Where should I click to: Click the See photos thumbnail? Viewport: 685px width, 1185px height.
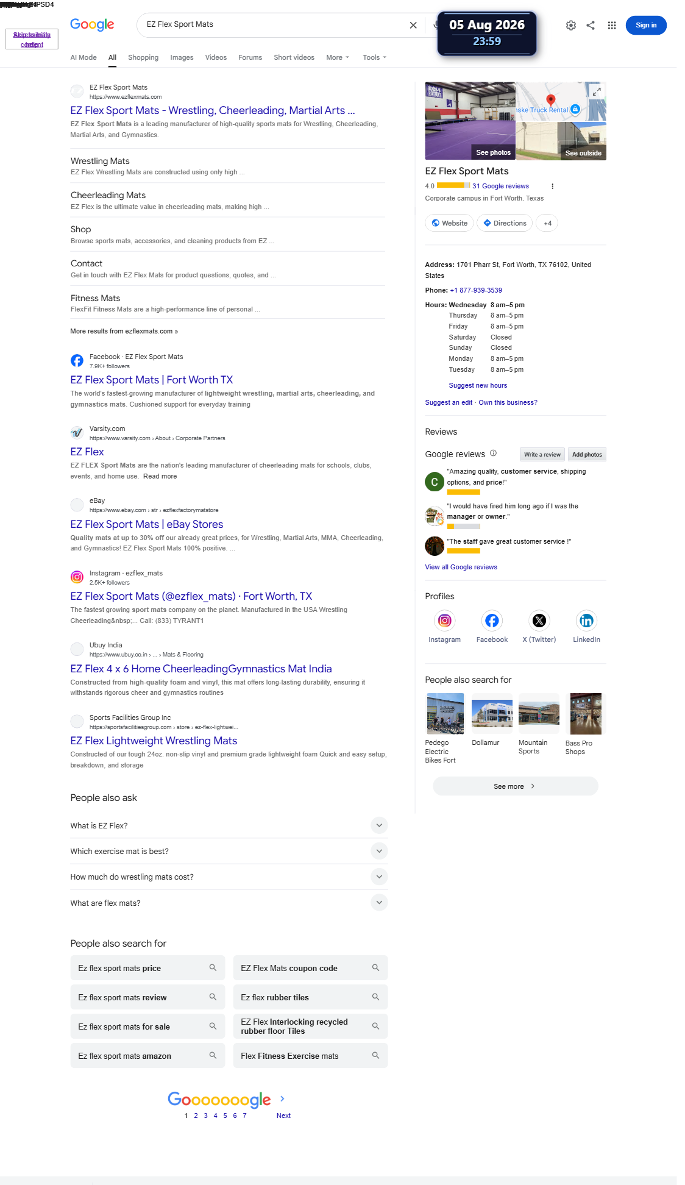(x=470, y=121)
